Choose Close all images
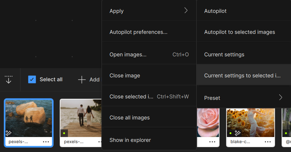Viewport: 291px width, 152px height. (x=129, y=118)
